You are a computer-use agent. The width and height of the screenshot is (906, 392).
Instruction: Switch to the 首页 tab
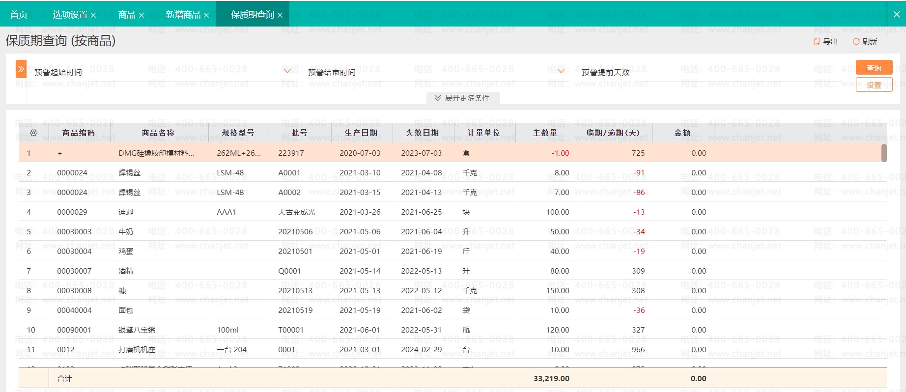point(19,15)
